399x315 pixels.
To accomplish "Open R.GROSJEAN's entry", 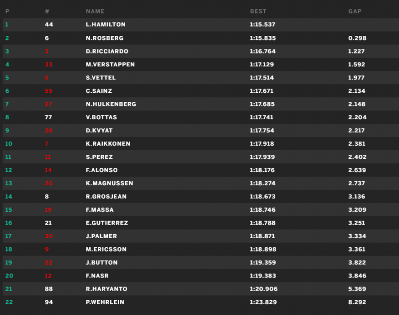I will pyautogui.click(x=106, y=197).
